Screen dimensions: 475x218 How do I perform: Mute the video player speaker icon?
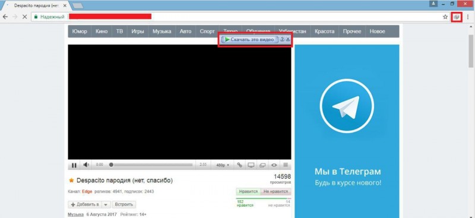[86, 165]
